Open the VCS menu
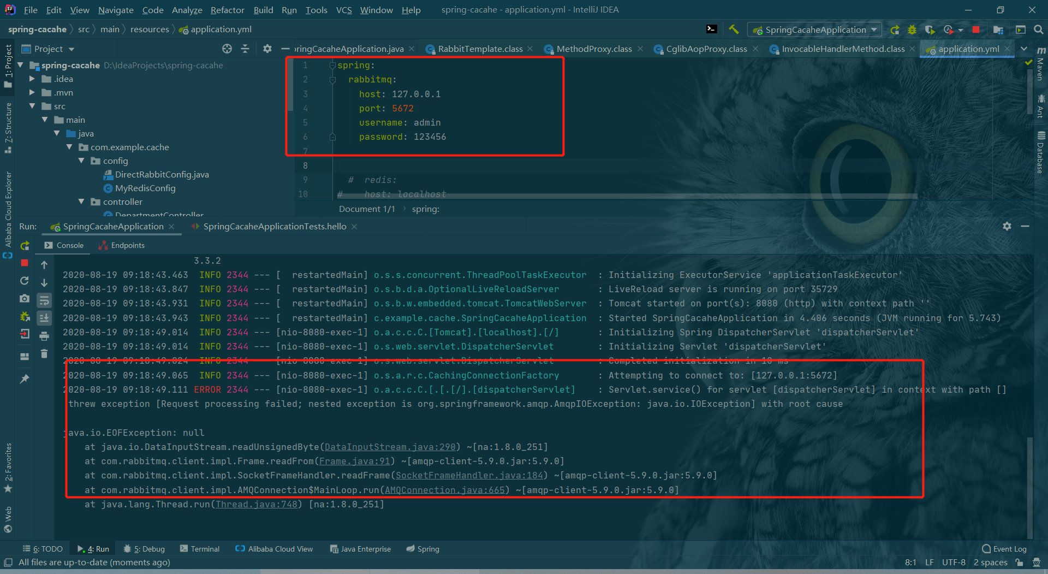1048x574 pixels. (x=344, y=10)
